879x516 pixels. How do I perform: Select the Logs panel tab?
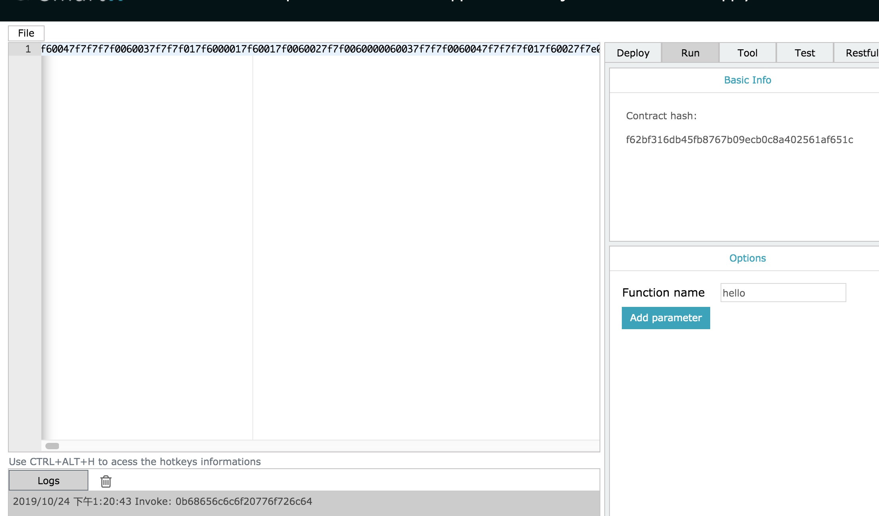pos(49,481)
